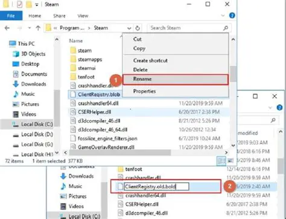
Task: Select d3dcompiler_46.dll in front window
Action: 99,121
